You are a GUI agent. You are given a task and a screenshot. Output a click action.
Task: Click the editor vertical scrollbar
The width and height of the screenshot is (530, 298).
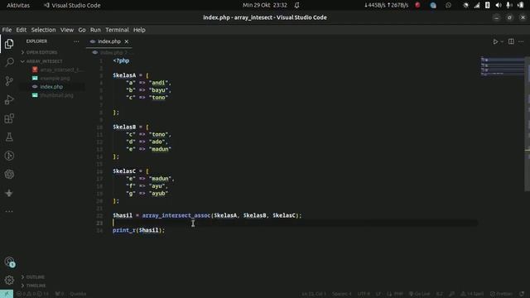coord(527,124)
